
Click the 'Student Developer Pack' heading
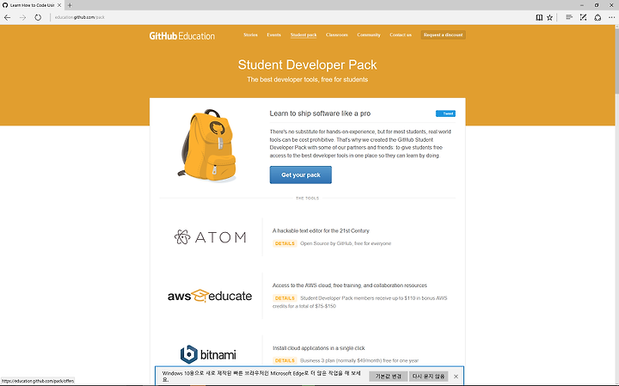(x=307, y=64)
